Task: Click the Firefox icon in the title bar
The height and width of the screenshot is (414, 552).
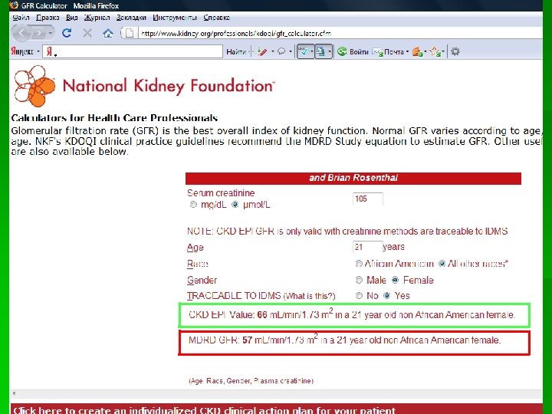Action: pos(14,5)
